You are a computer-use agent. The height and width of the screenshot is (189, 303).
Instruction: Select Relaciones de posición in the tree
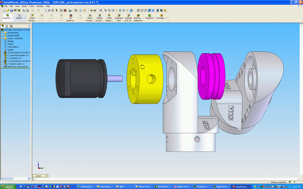point(17,66)
